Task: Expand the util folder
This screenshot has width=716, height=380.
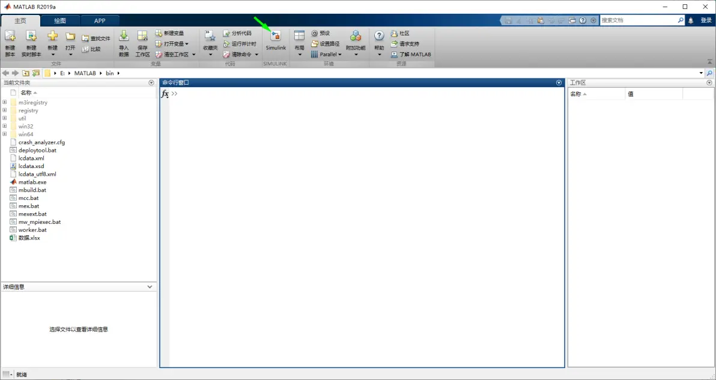Action: 5,118
